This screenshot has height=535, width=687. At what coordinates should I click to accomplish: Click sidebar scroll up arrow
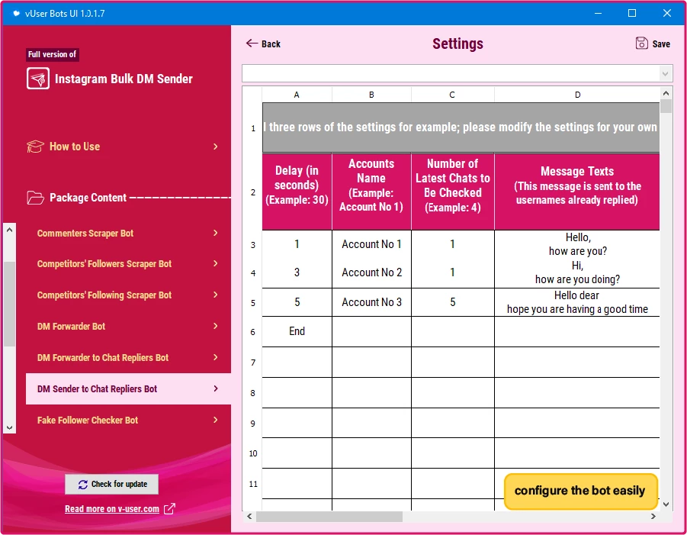click(x=10, y=230)
